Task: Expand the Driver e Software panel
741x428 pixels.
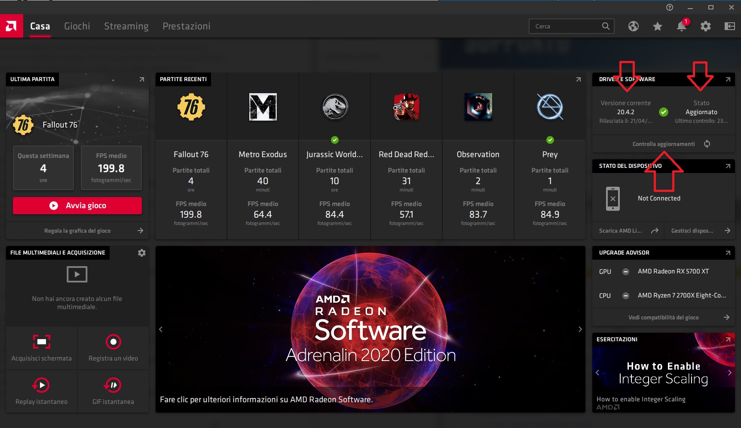Action: click(728, 79)
